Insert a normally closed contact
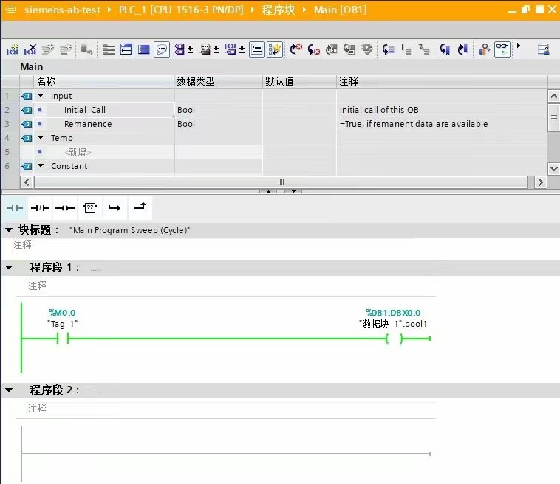The image size is (560, 484). tap(40, 209)
